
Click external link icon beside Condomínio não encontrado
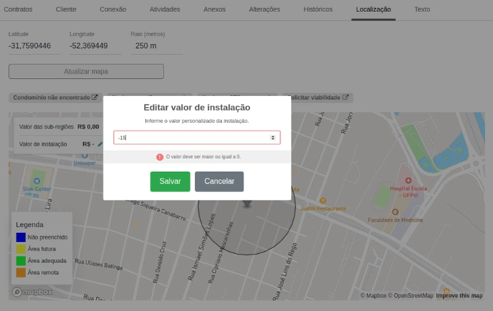pyautogui.click(x=95, y=97)
